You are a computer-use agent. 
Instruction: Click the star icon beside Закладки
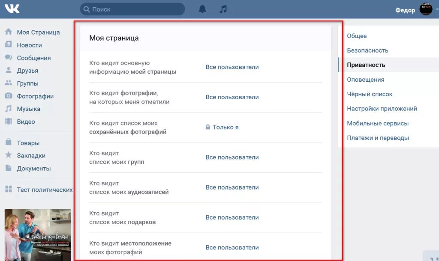[9, 155]
